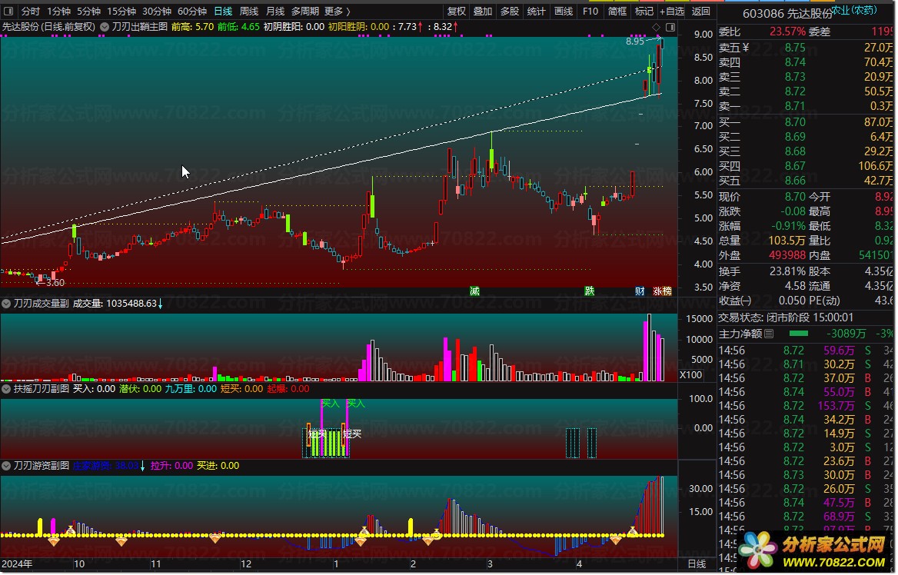Click the 净资 value 4.58
The image size is (898, 575).
(795, 286)
